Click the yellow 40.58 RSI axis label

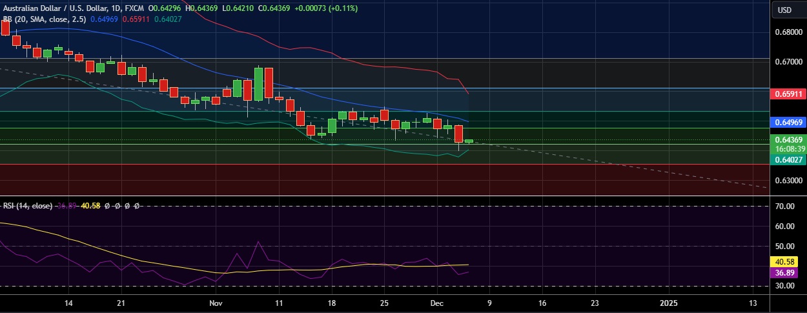pos(784,262)
